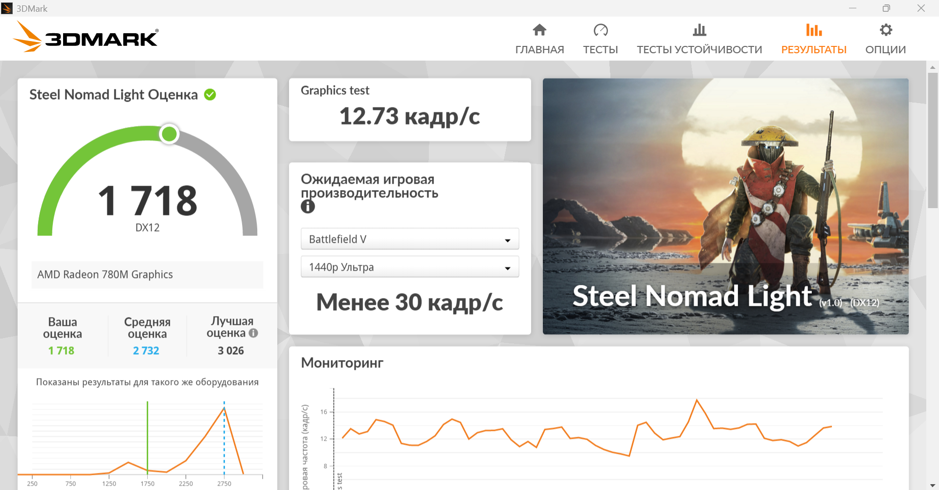Click the Steel Nomad Light preview image
The image size is (939, 490).
(x=726, y=206)
